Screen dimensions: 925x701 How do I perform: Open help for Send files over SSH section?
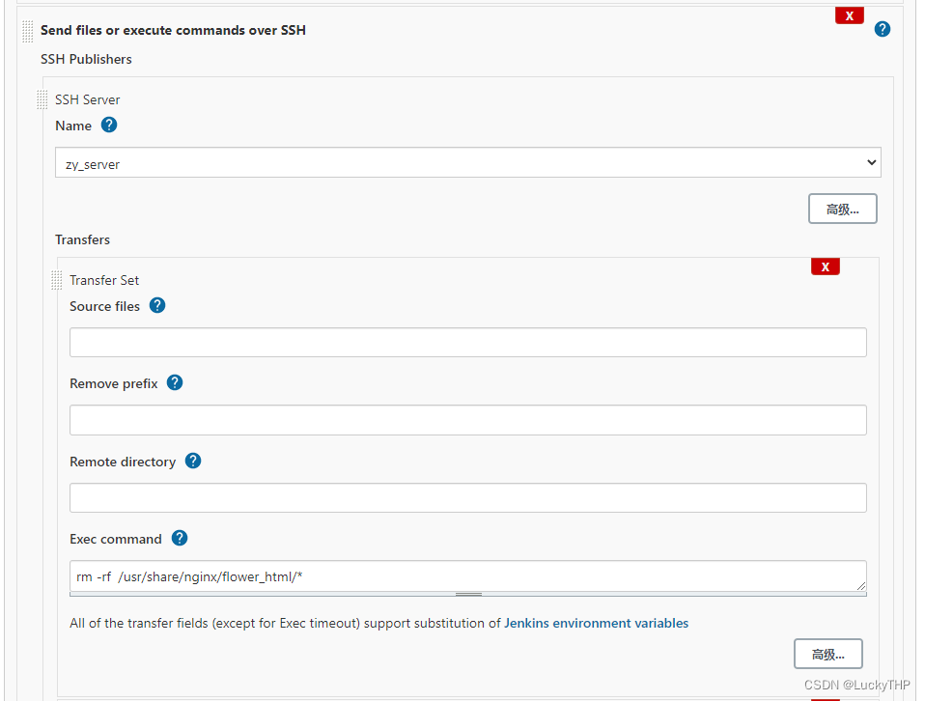coord(882,29)
